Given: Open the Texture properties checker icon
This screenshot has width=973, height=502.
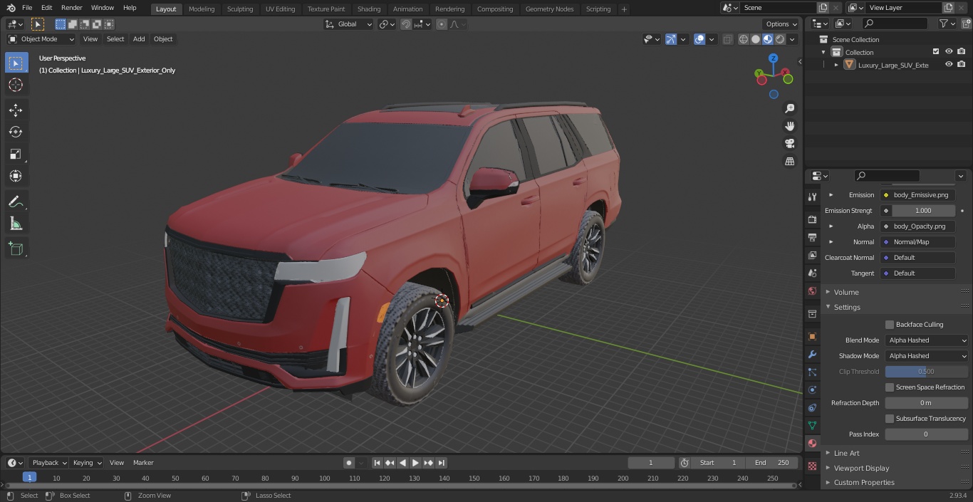Looking at the screenshot, I should coord(812,466).
